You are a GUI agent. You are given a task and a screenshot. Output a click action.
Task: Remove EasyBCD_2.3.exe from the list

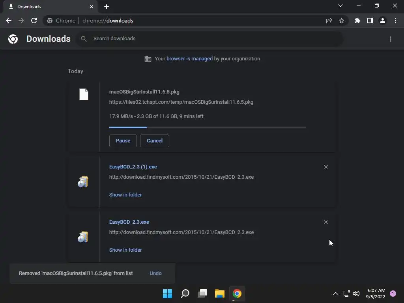pos(326,222)
